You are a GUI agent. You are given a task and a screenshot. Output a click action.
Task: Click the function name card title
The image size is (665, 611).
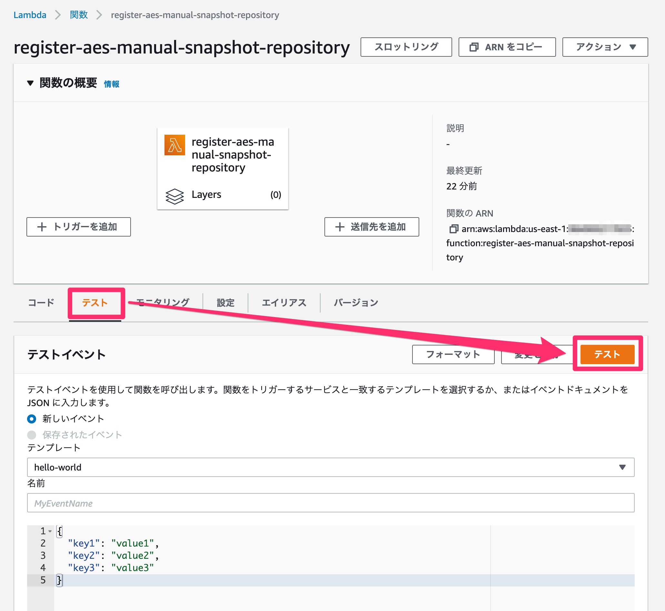coord(233,154)
